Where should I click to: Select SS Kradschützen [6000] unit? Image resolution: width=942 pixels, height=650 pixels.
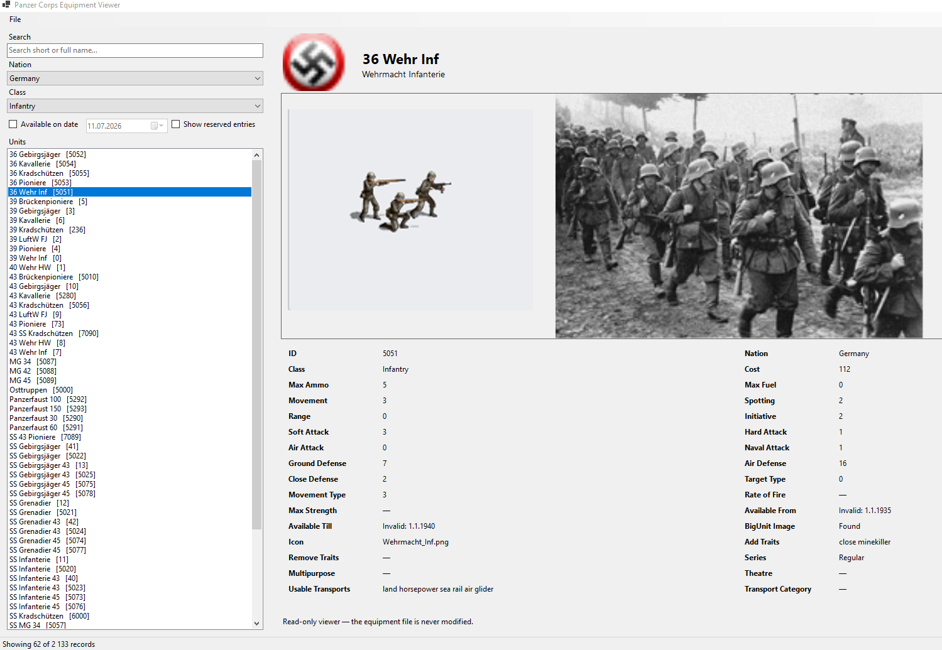click(129, 616)
